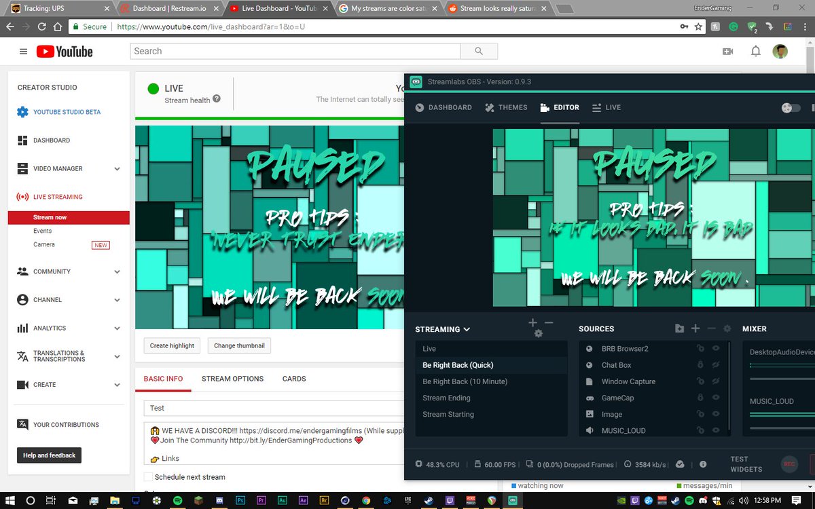Open Premiere Pro from the Windows taskbar
This screenshot has width=815, height=509.
pos(261,500)
